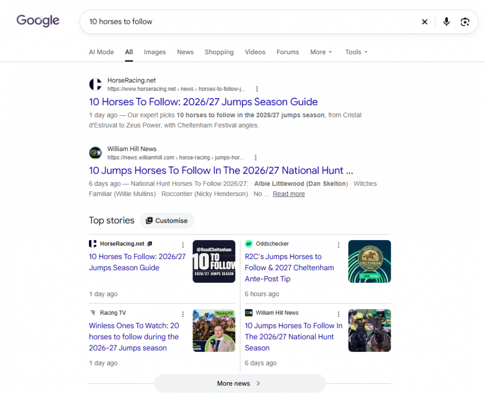Open three-dot menu on HorseRacing.net top story
Viewport: 485px width, 394px height.
pyautogui.click(x=183, y=245)
